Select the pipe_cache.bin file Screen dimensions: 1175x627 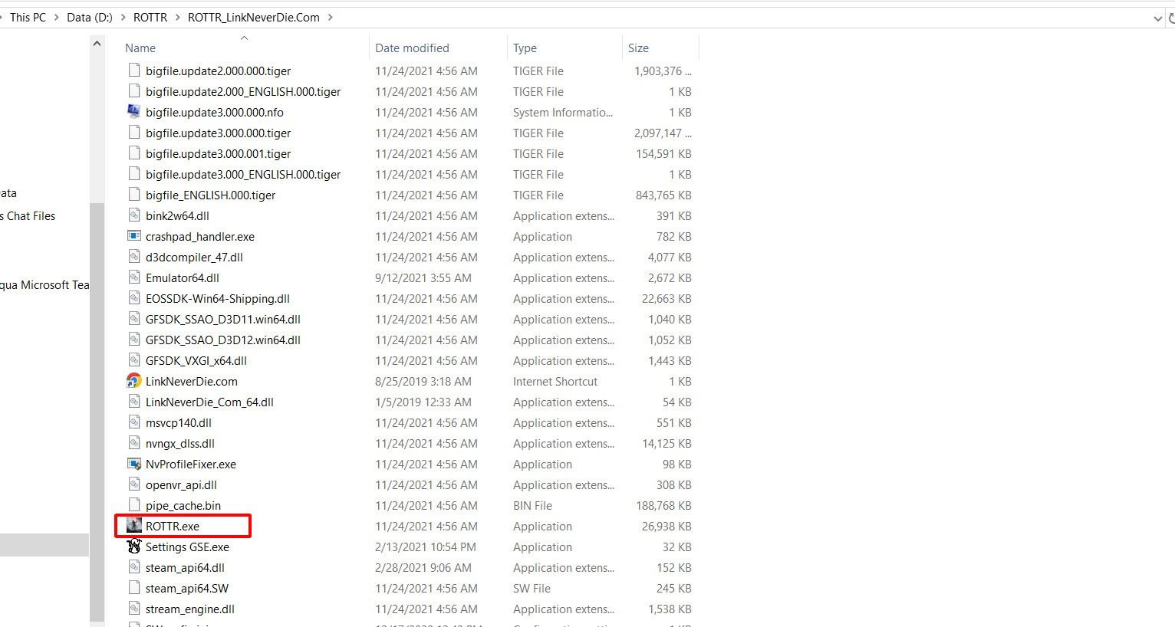click(x=183, y=505)
